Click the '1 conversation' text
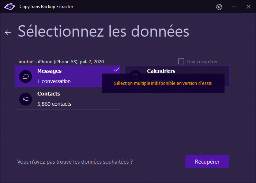The width and height of the screenshot is (256, 183). click(54, 81)
